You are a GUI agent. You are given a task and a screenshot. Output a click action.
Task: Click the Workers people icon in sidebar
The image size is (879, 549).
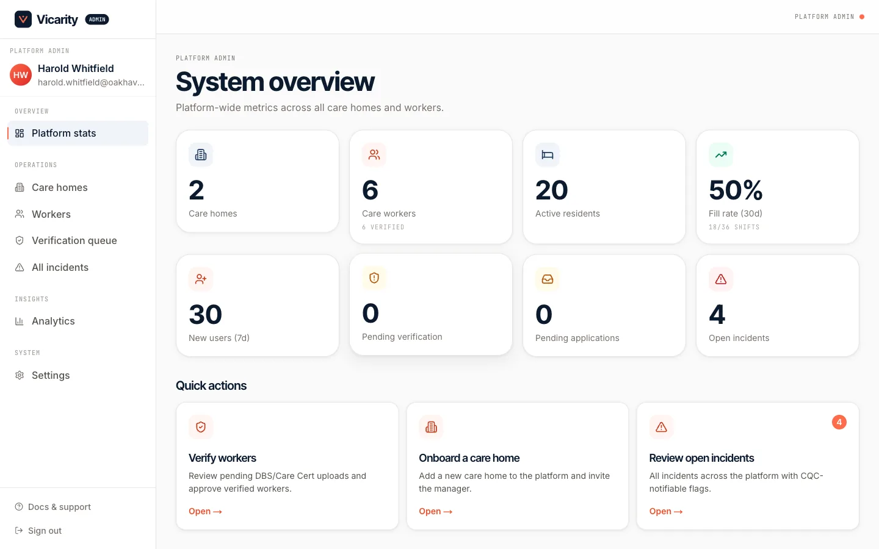pos(20,214)
